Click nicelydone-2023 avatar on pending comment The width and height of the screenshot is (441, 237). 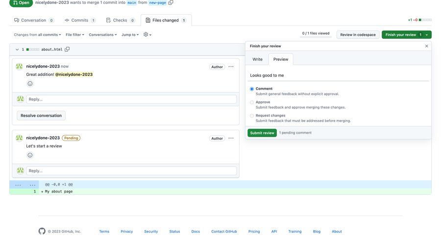(x=19, y=138)
